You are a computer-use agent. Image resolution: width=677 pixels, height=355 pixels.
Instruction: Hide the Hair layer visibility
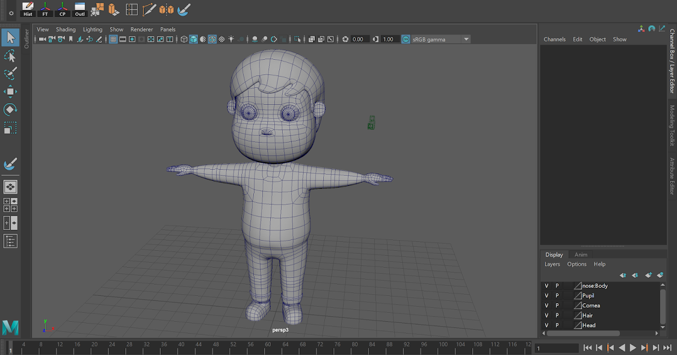tap(546, 315)
